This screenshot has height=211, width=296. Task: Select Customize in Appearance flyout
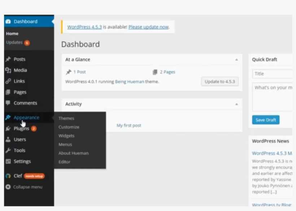coord(69,127)
